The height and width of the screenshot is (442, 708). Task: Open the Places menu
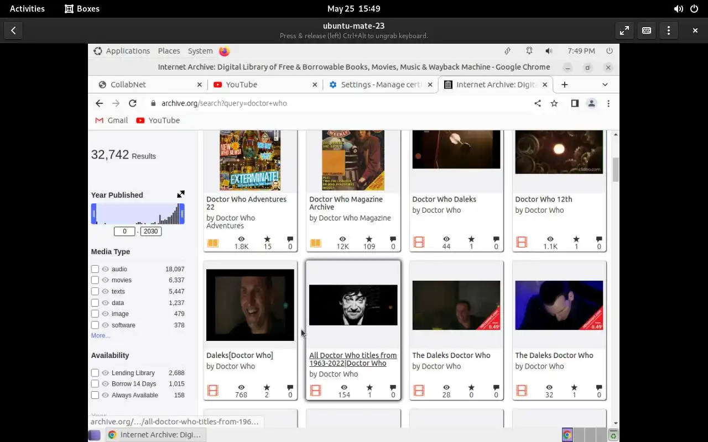coord(169,51)
